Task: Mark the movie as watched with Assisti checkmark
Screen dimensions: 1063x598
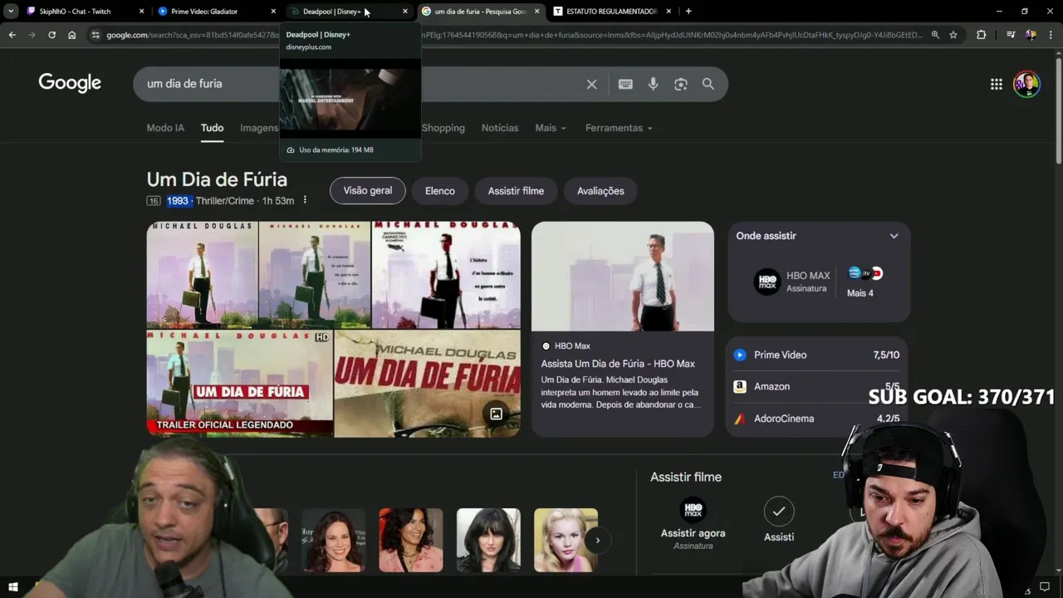Action: pyautogui.click(x=779, y=512)
